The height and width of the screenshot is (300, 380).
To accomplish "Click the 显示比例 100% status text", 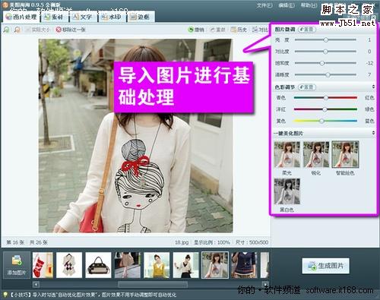I will coord(212,242).
